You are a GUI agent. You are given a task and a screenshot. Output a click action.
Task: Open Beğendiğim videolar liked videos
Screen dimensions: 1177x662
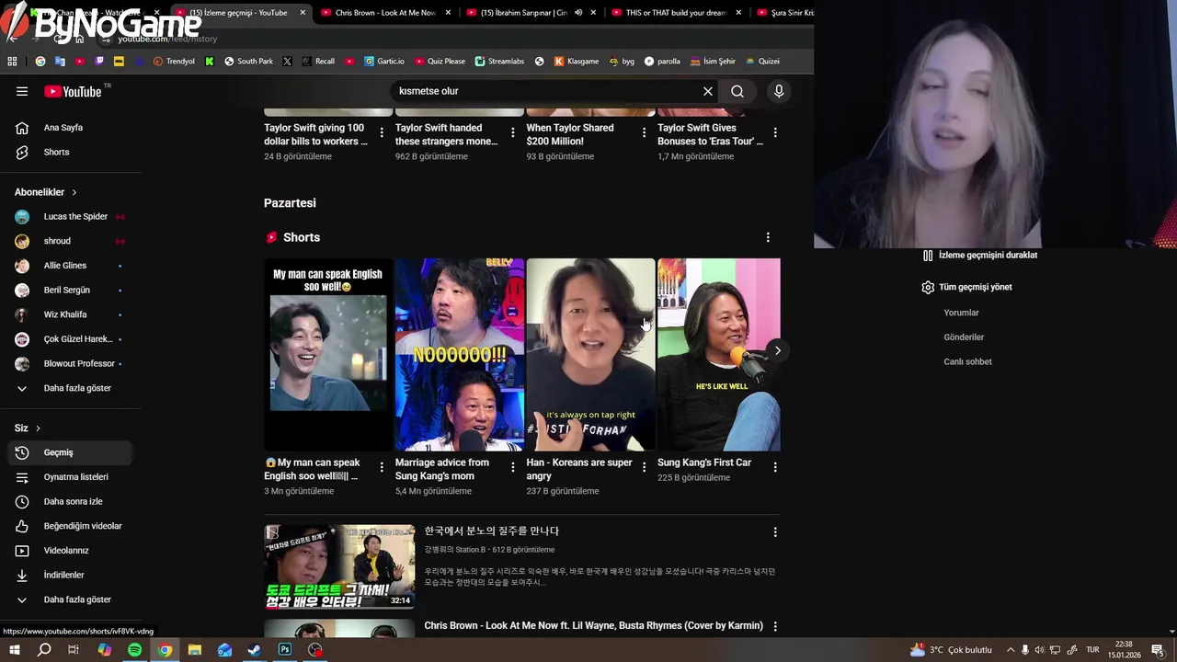point(70,526)
